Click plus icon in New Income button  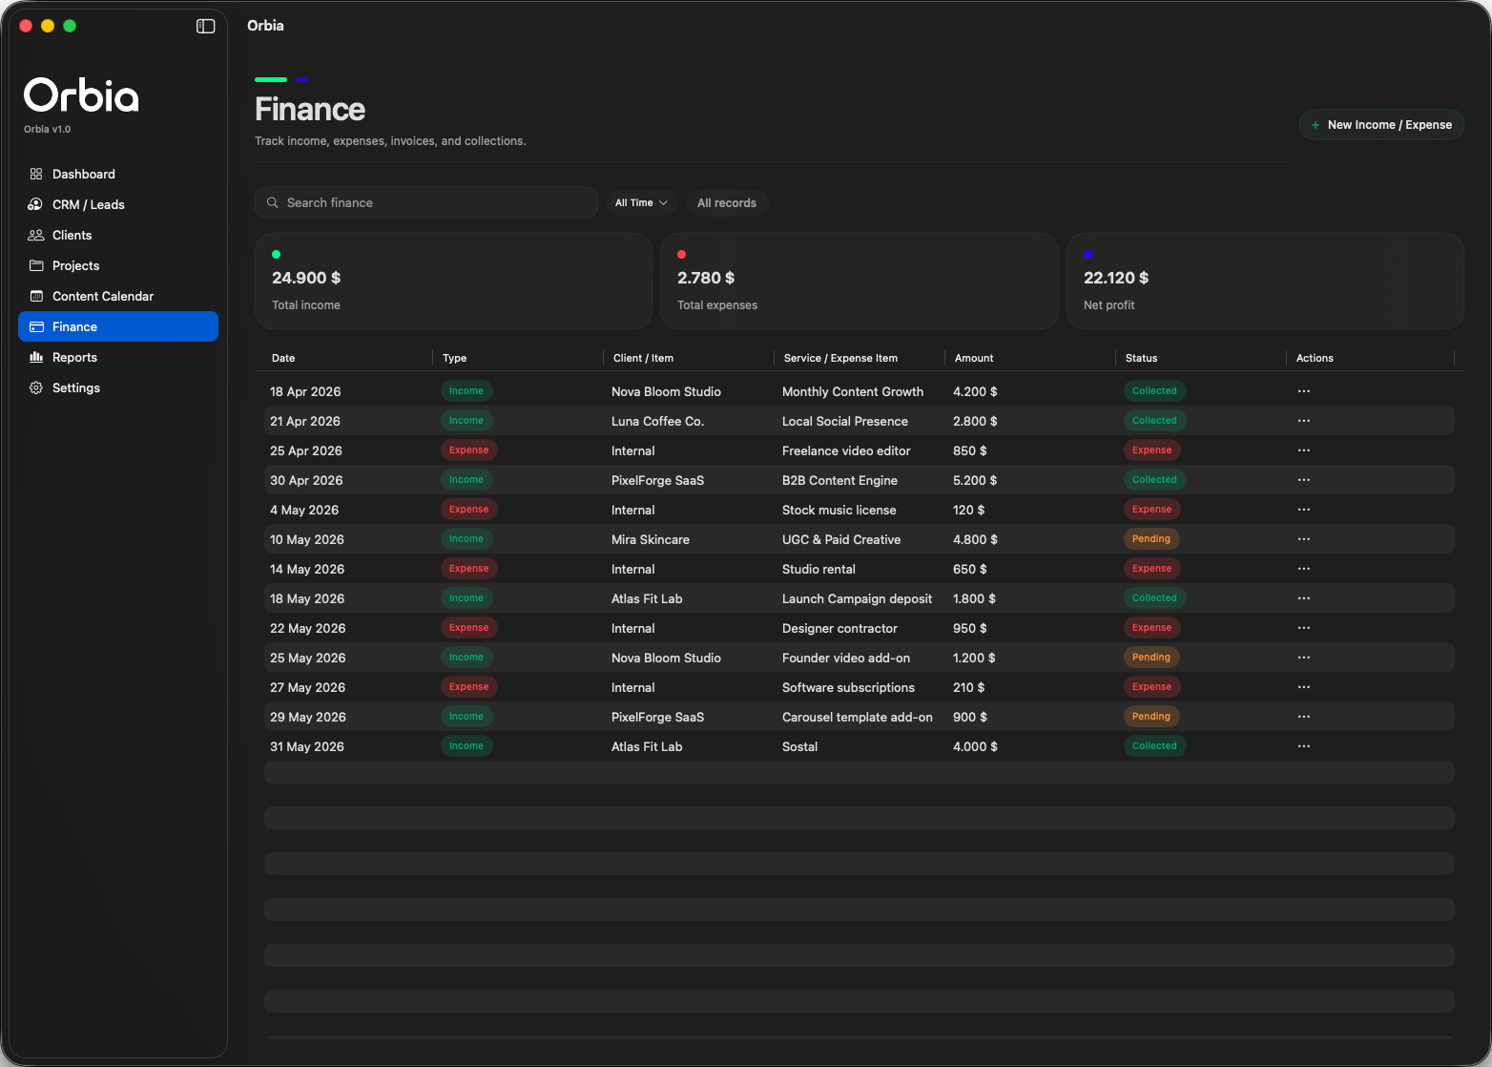1316,125
